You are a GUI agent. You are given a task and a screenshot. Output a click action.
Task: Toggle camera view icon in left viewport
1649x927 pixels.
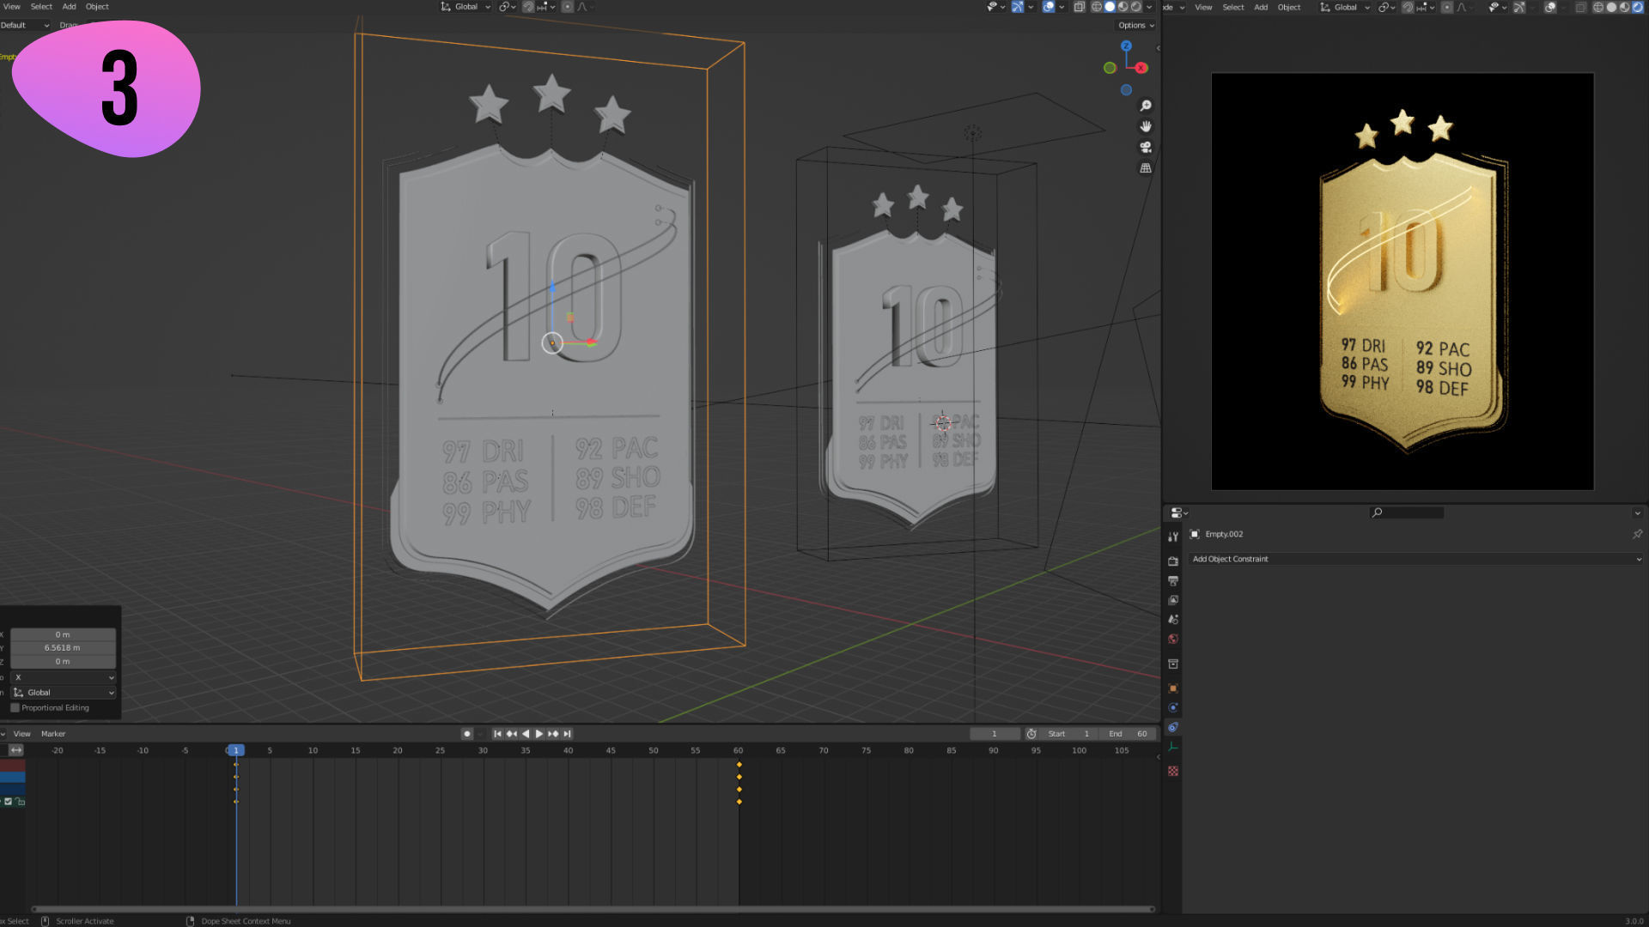pos(1145,147)
